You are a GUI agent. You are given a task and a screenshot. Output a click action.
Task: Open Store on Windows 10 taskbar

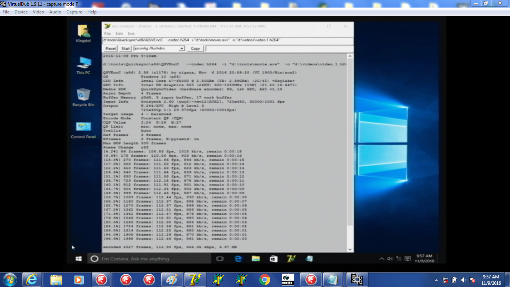[274, 259]
